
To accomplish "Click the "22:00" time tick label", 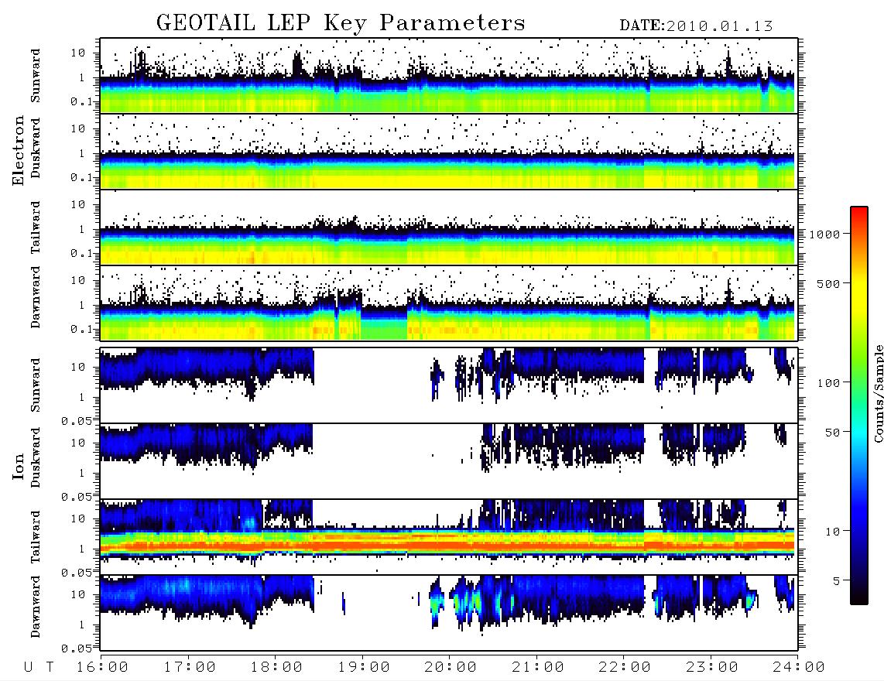I will pos(625,668).
